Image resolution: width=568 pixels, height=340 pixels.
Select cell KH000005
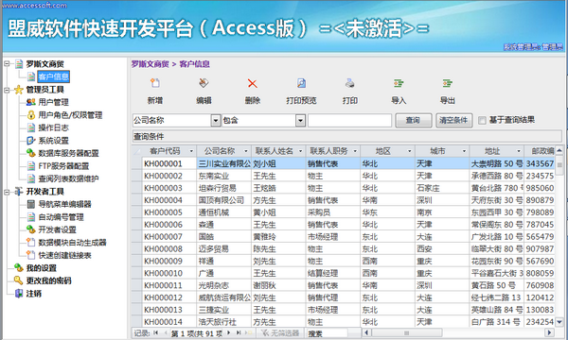(x=169, y=212)
